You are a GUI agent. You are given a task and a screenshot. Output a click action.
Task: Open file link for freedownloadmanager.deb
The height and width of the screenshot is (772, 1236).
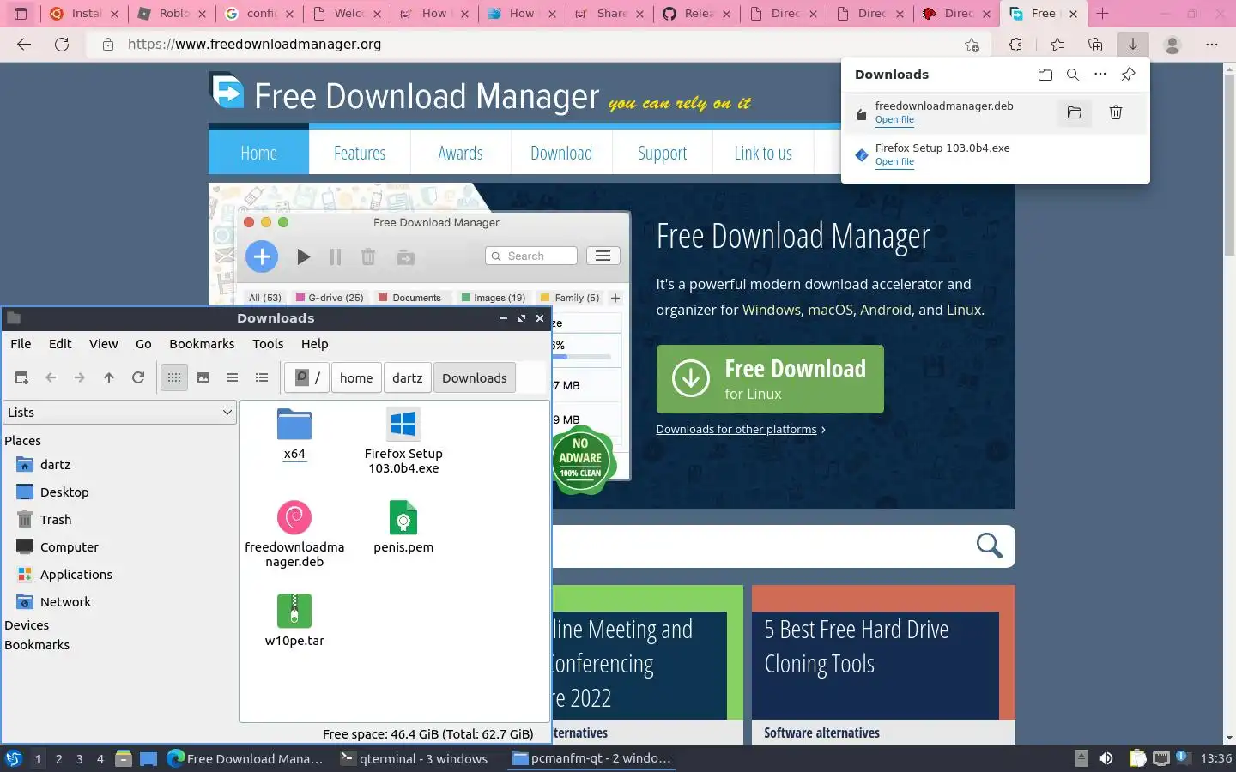pyautogui.click(x=894, y=120)
